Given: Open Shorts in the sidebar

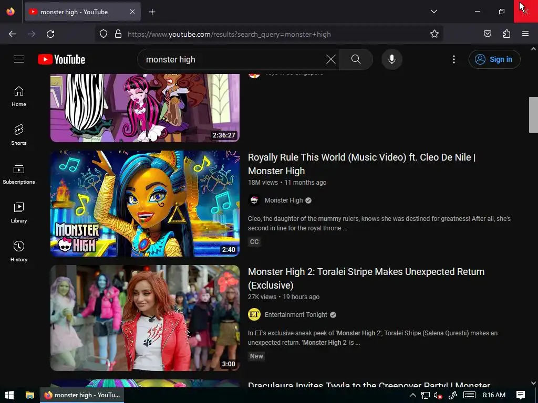Looking at the screenshot, I should [x=19, y=135].
